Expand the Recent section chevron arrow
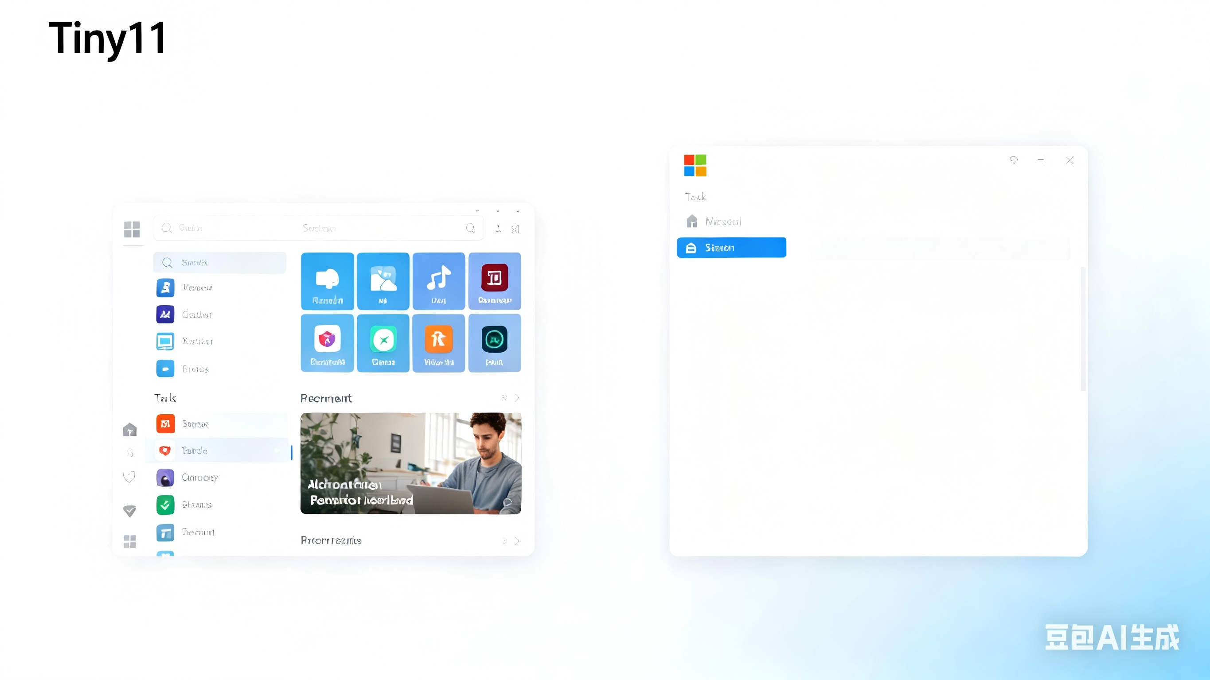 point(517,398)
